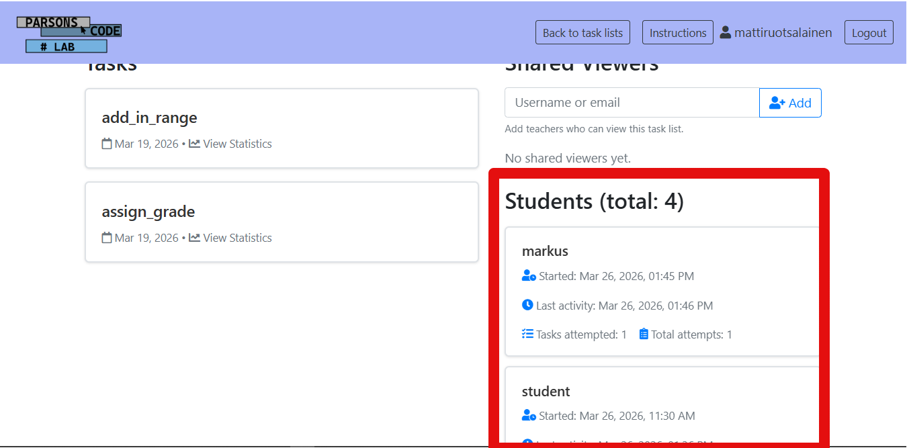
Task: Open the Instructions page
Action: pos(677,32)
